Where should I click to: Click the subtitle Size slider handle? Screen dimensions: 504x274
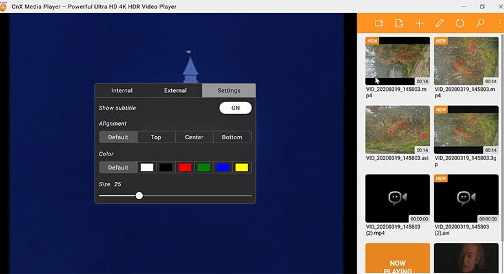(x=139, y=195)
